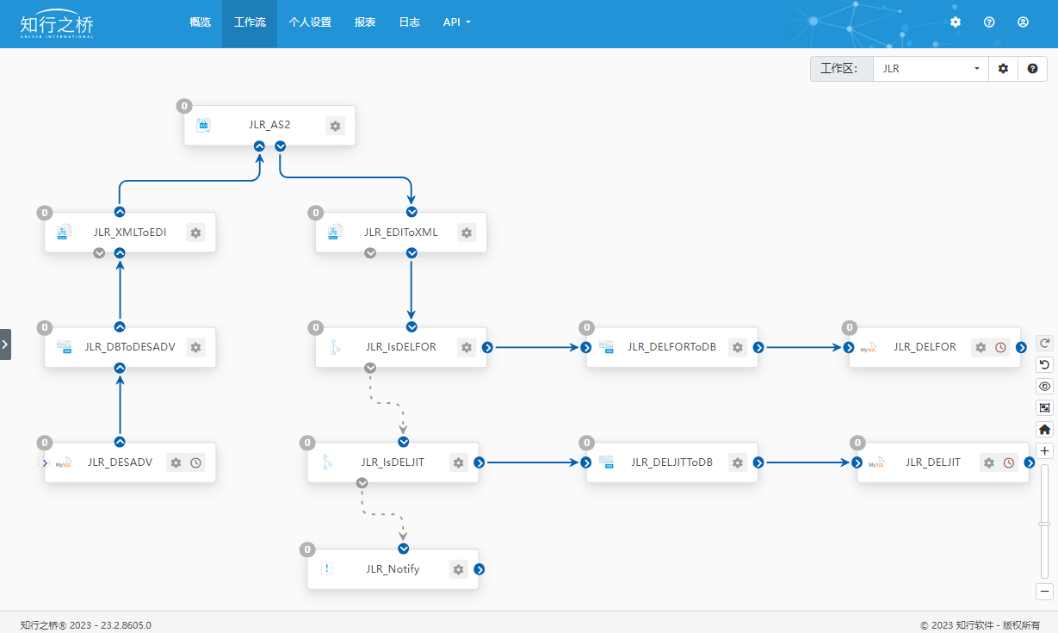This screenshot has width=1058, height=633.
Task: Click the gear icon on JLR_IsDELFOR
Action: point(466,347)
